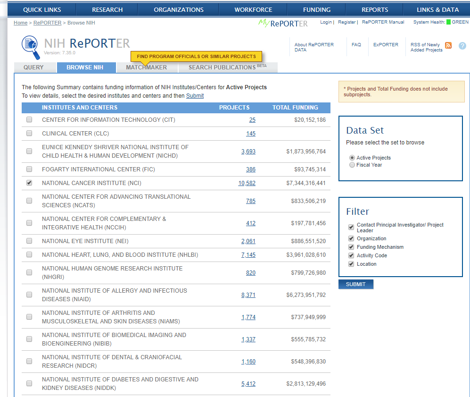470x397 pixels.
Task: Click the RePORTER Manual link
Action: click(383, 22)
